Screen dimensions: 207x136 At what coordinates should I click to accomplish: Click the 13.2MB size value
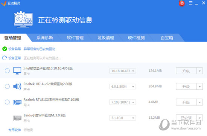click(x=154, y=118)
